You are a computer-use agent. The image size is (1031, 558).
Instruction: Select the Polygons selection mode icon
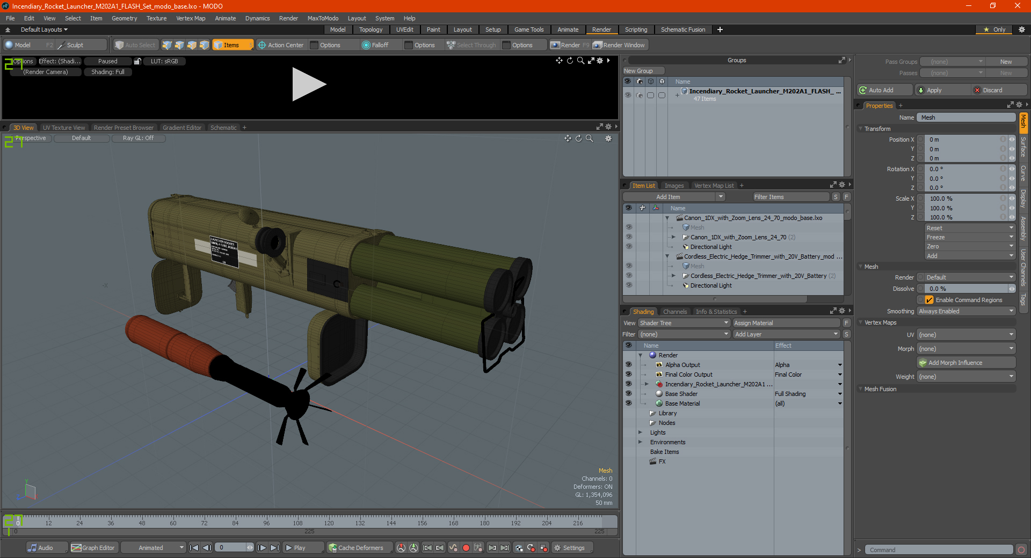(x=192, y=45)
